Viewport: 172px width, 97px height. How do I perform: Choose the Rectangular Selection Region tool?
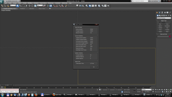coord(23,6)
